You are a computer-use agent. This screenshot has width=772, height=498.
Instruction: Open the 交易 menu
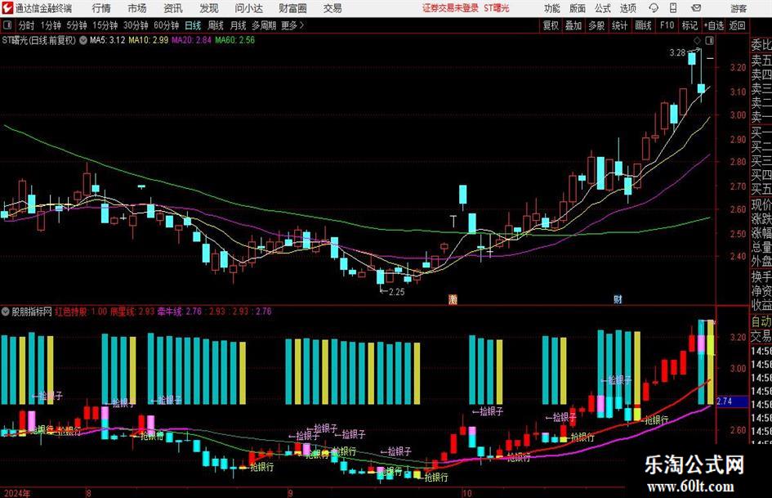tap(332, 8)
